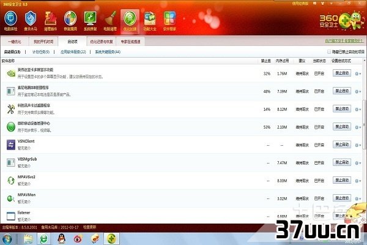Switch to the 优化记录与恢复 tab
Screen dimensions: 367x245
[102, 42]
